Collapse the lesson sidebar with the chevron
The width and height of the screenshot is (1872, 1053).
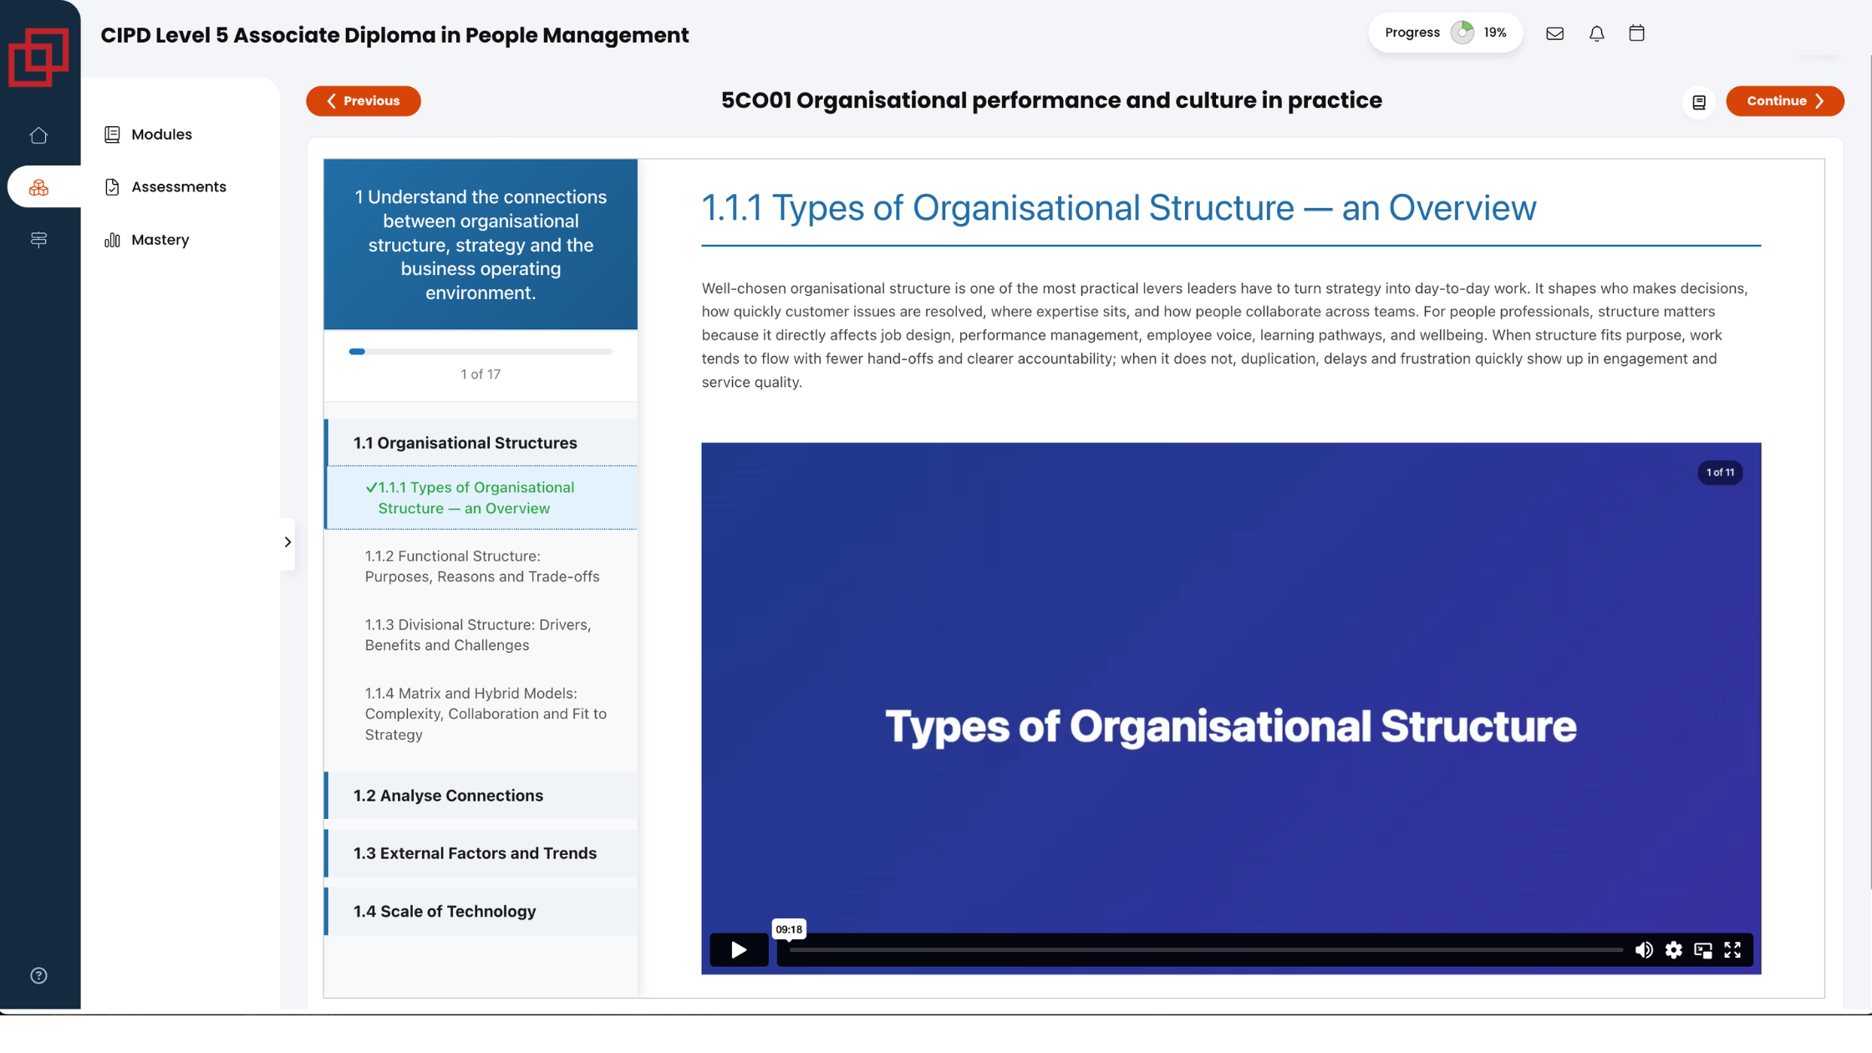[287, 542]
